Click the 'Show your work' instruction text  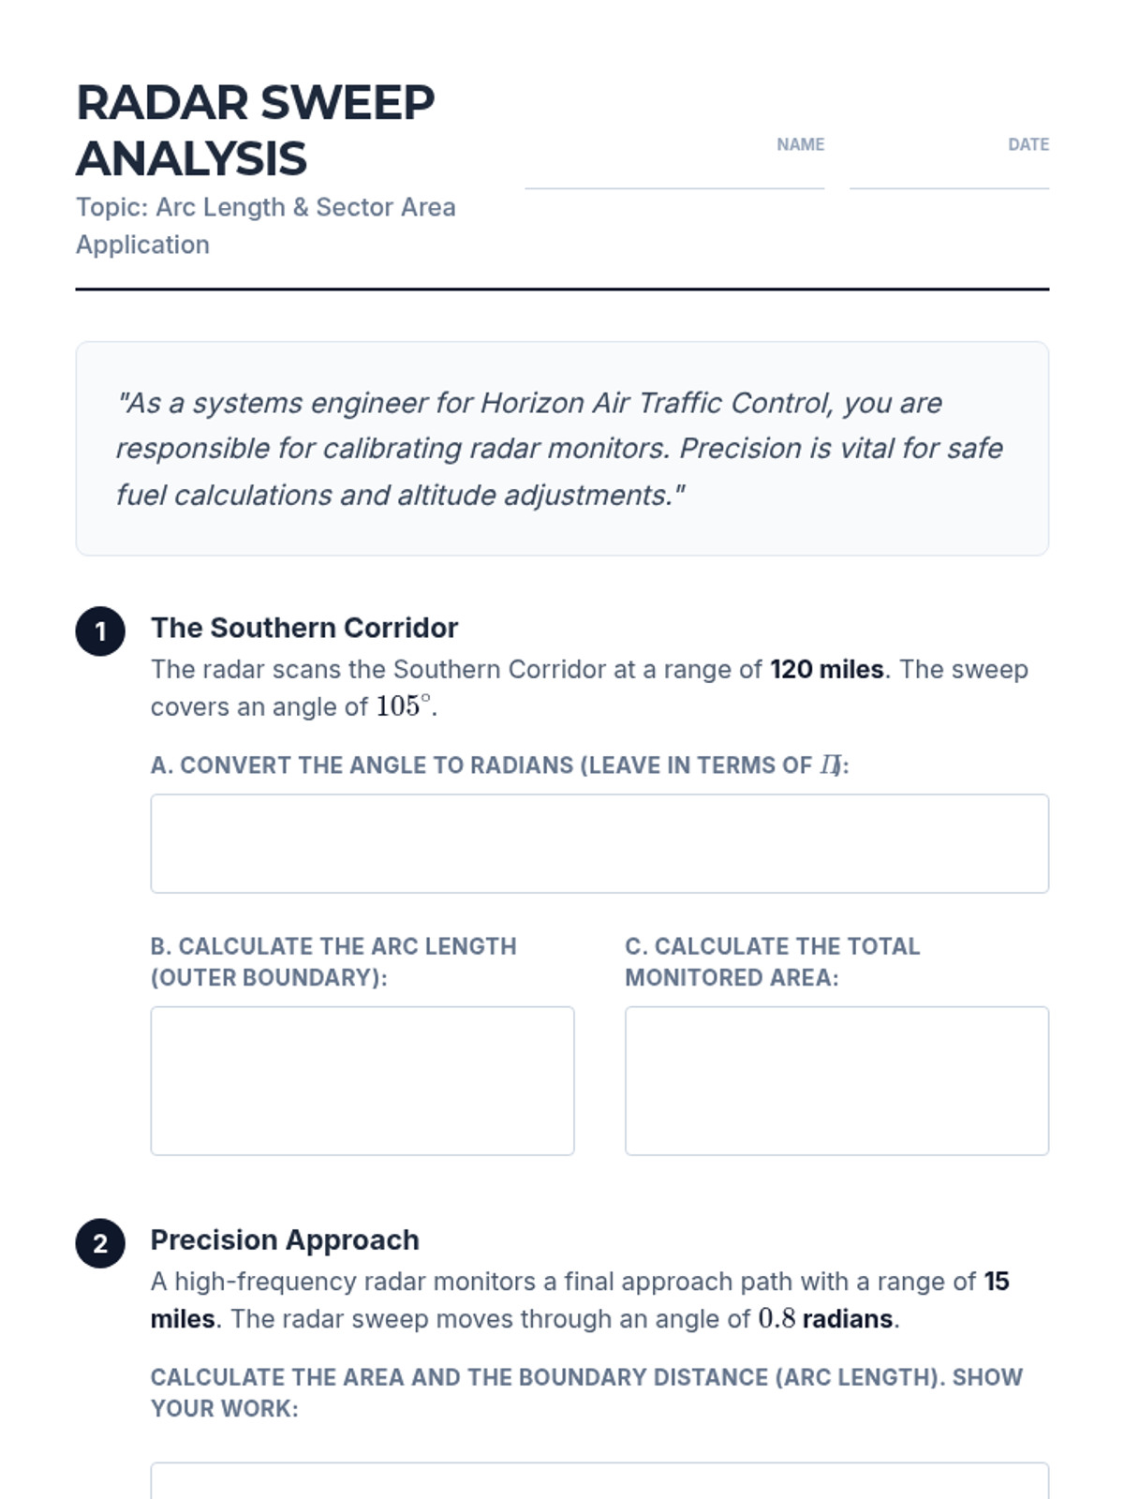click(x=586, y=1392)
